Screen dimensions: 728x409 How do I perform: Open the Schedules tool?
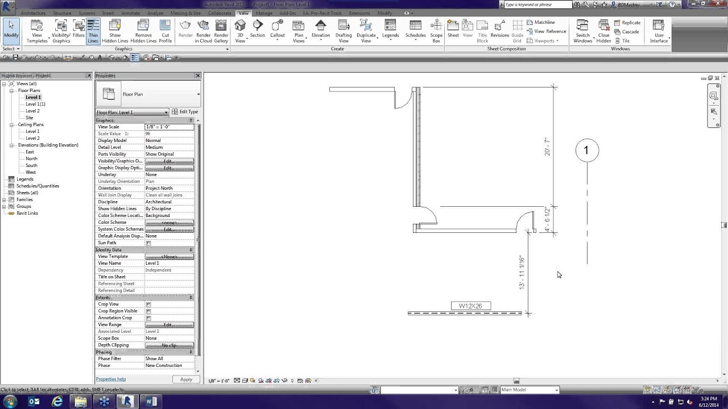coord(415,31)
